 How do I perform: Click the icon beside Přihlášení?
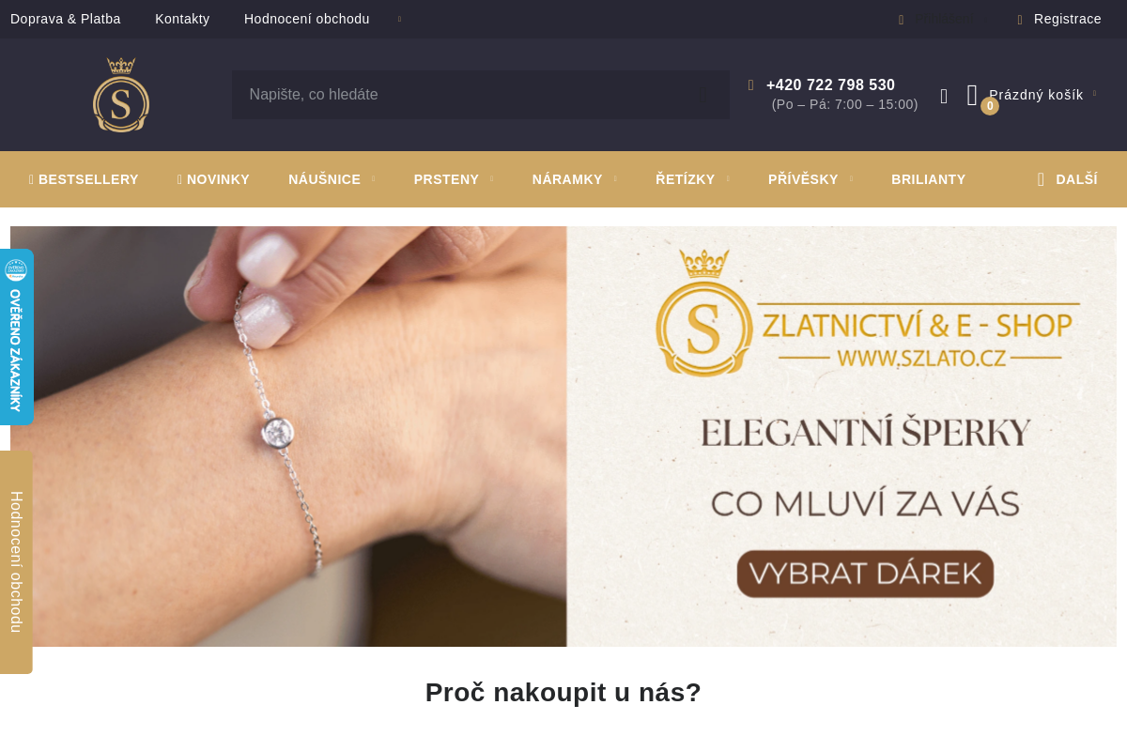902,20
